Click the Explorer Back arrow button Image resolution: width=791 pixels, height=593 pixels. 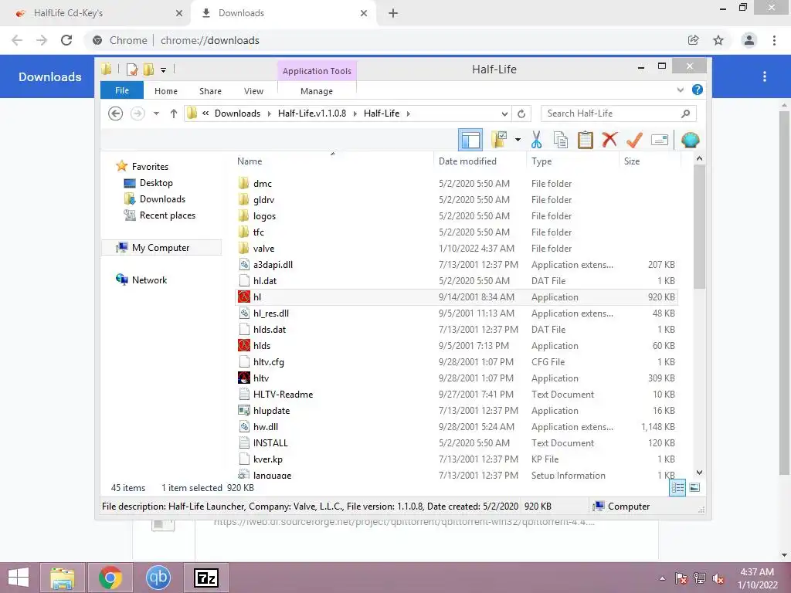(116, 114)
